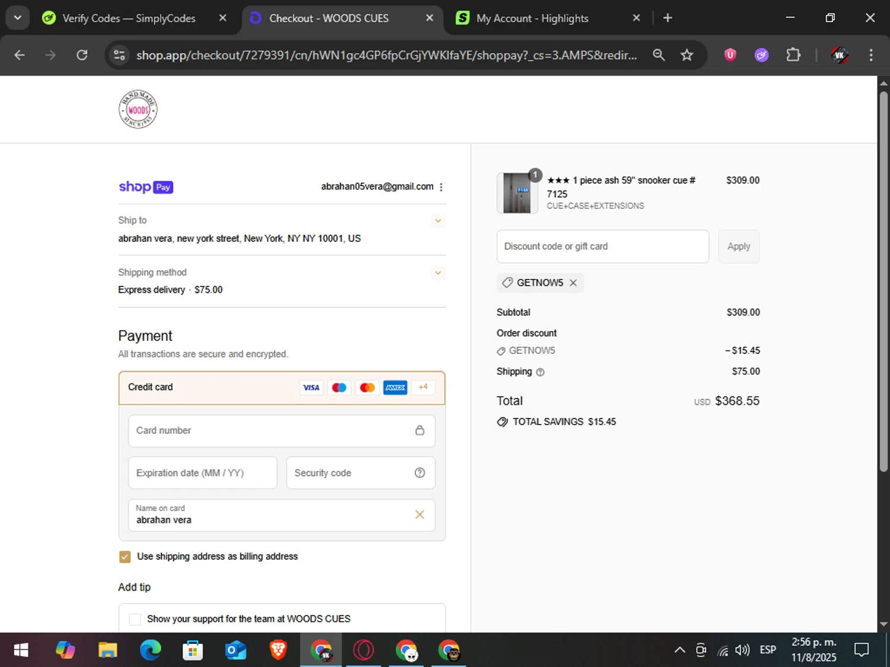Click the ESP language indicator

point(768,650)
